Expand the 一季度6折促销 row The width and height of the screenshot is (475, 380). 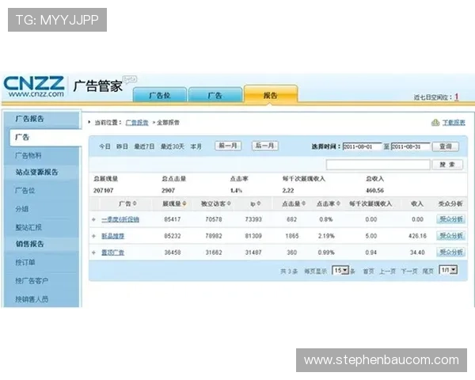click(94, 219)
